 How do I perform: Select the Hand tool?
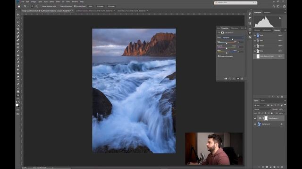tap(18, 92)
